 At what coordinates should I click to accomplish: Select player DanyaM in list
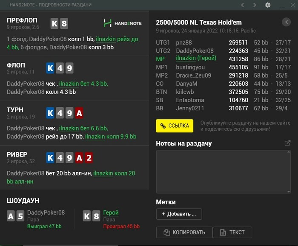[x=186, y=84]
